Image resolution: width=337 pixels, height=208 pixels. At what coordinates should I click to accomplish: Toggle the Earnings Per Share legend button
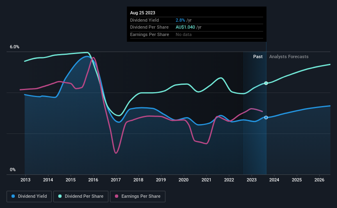pyautogui.click(x=138, y=197)
